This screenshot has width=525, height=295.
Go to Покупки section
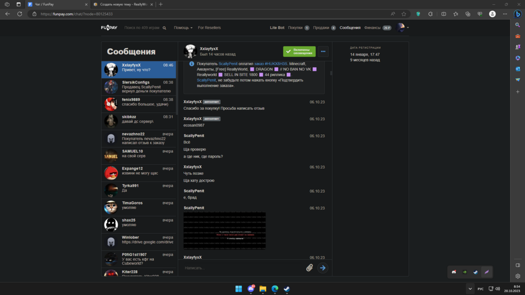pos(298,28)
